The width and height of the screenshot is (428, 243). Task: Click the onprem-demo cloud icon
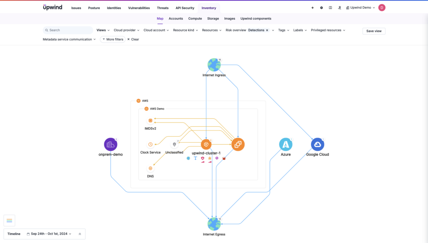pyautogui.click(x=110, y=144)
